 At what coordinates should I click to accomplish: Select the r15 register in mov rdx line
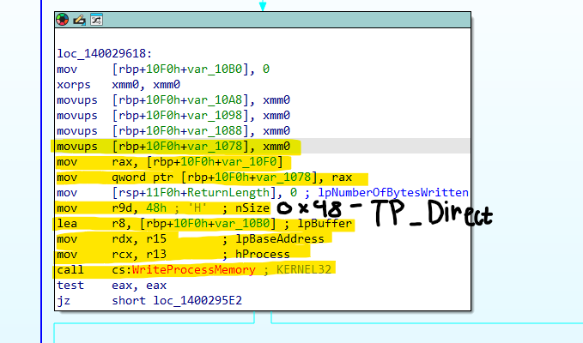tap(156, 238)
